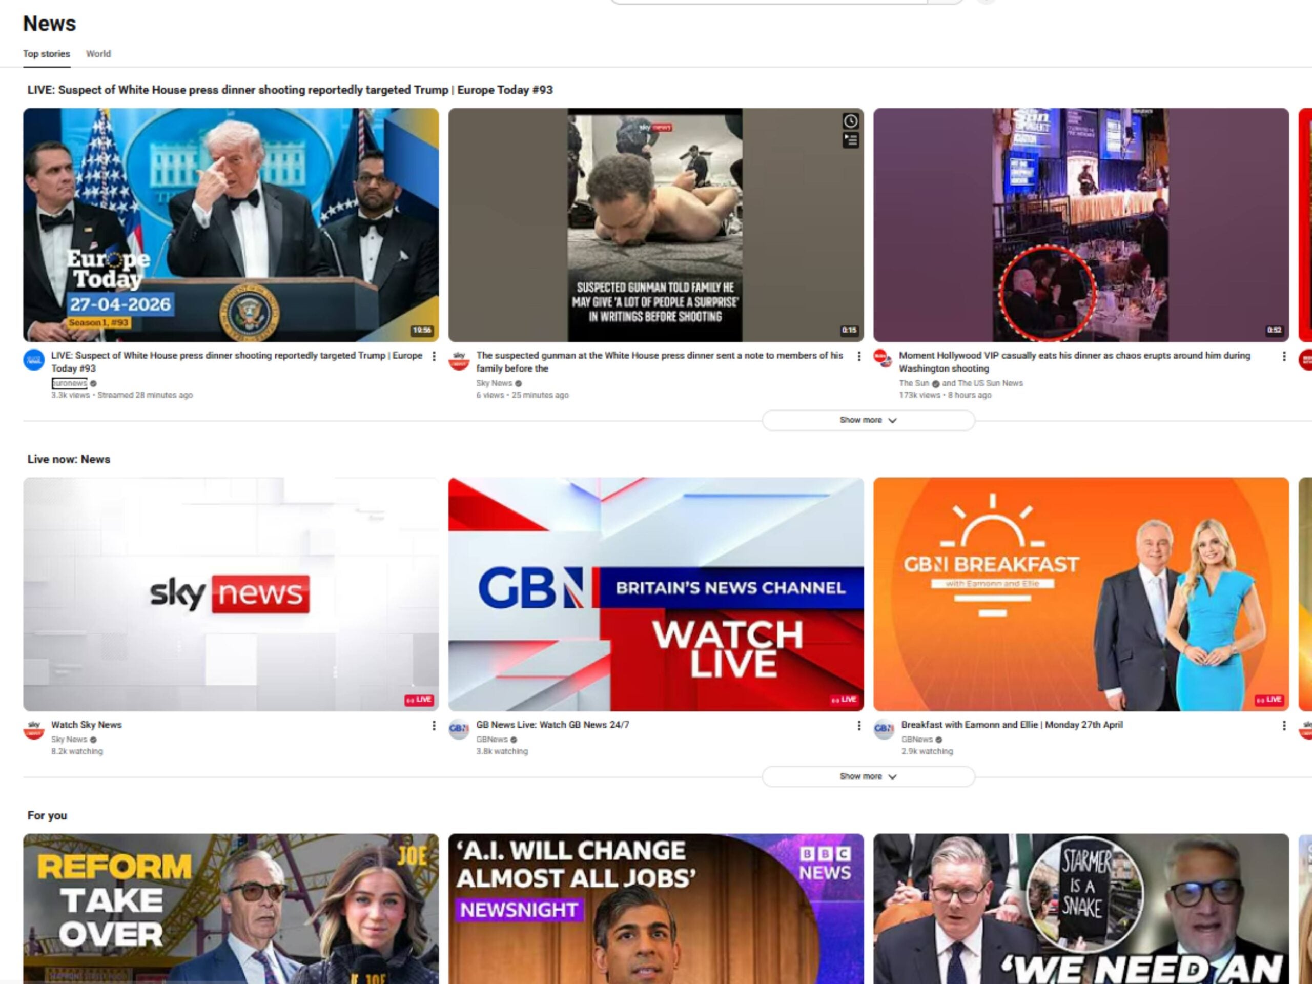
Task: Open three-dot menu on The Sun video
Action: tap(1285, 356)
